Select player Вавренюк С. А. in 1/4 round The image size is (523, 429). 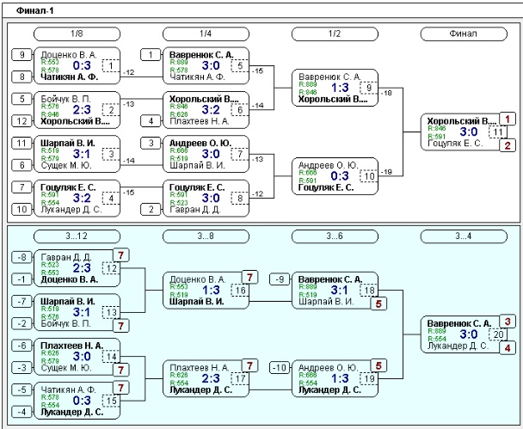click(201, 55)
